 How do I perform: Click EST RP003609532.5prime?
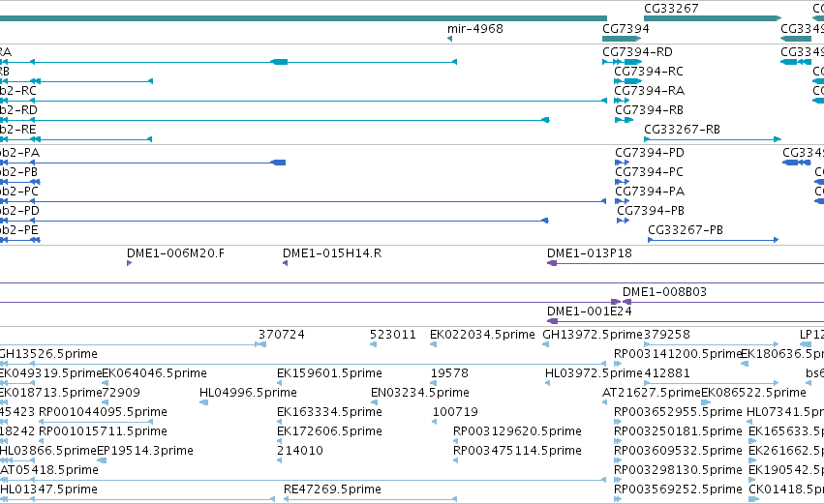pos(678,452)
